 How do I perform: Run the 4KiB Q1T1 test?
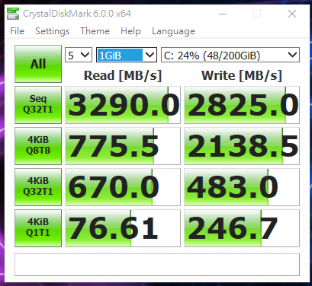[x=38, y=228]
